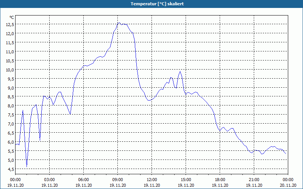
Task: Click the 11,5 y-axis label
Action: 10,43
